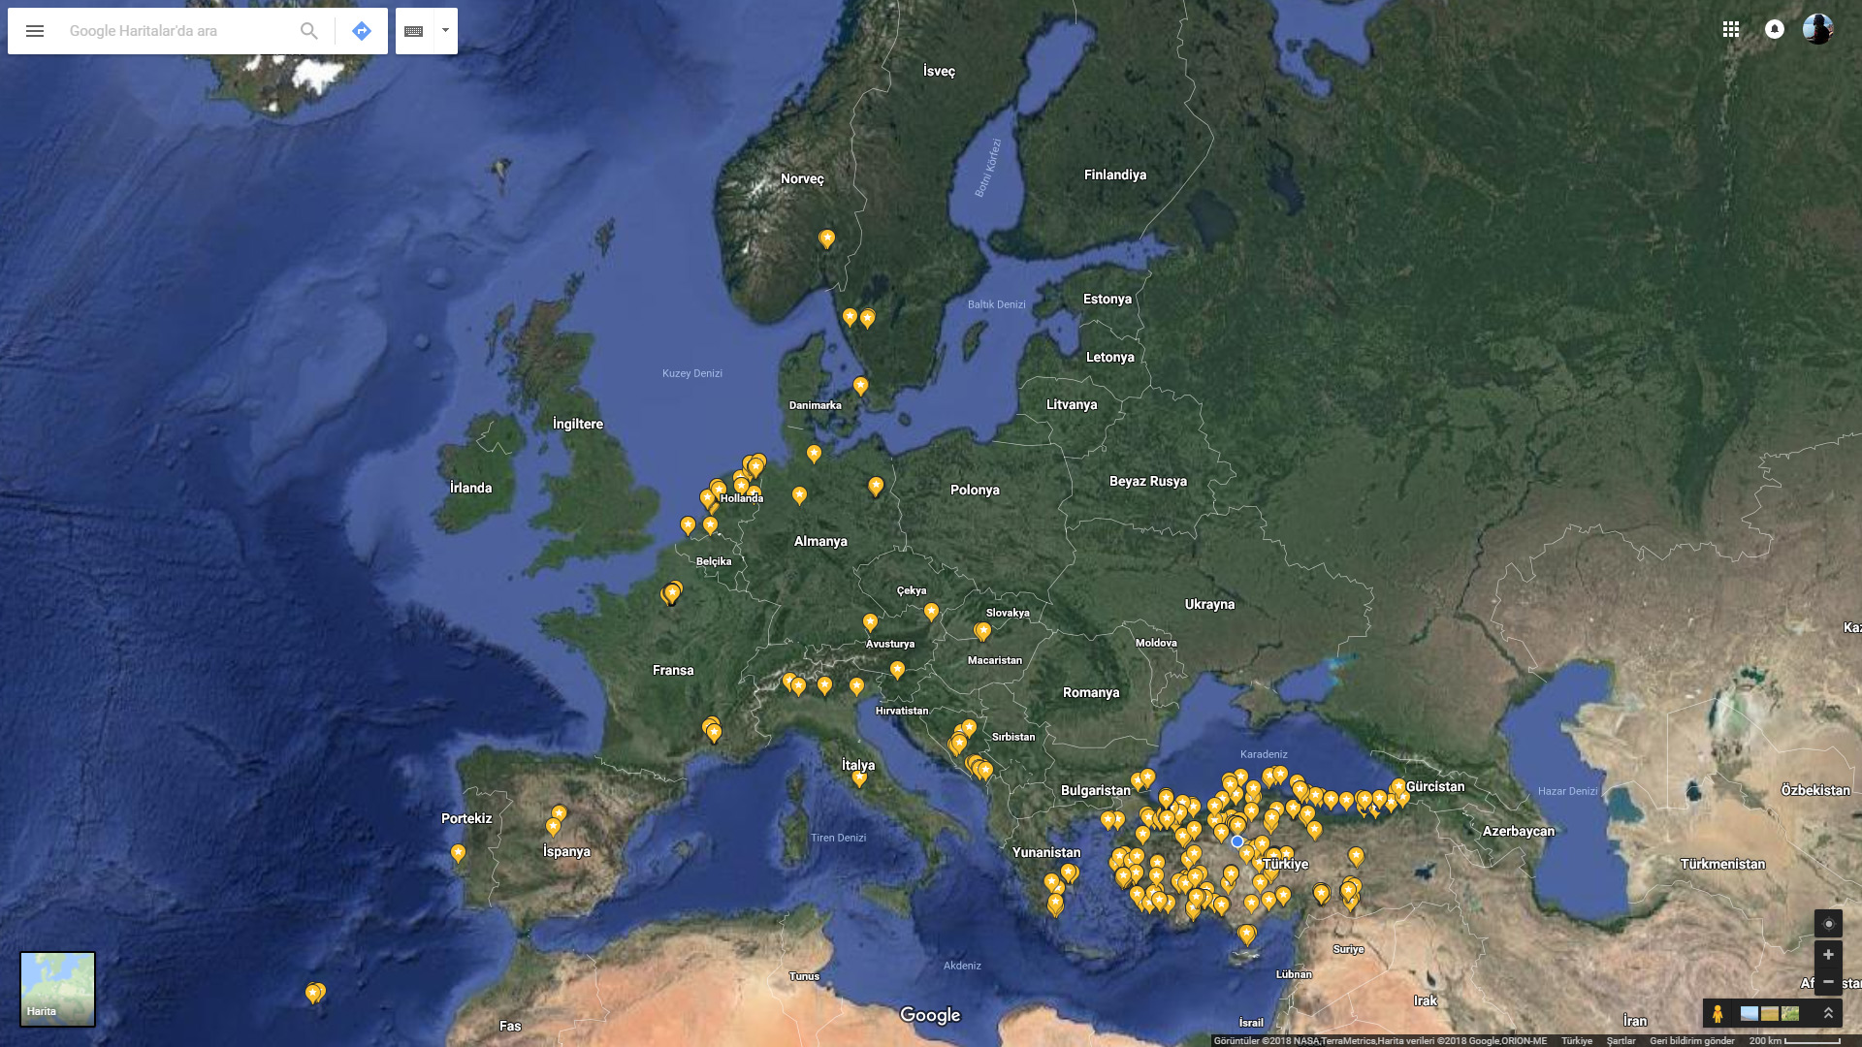Screen dimensions: 1862x1047
Task: Show my current location
Action: point(1828,923)
